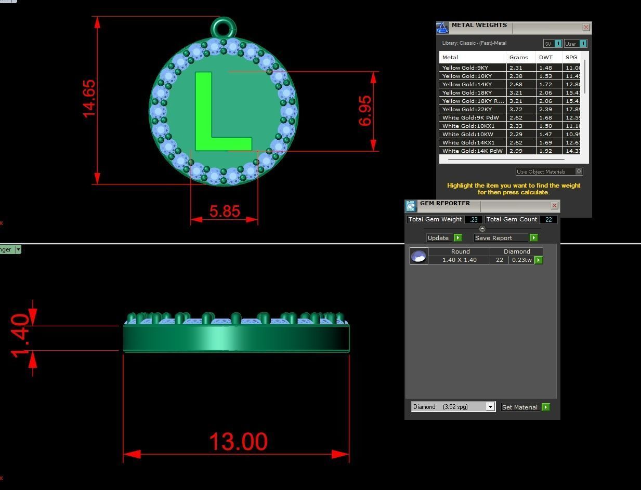Open the viewport name dropdown arrow at left
The image size is (641, 490).
click(x=18, y=249)
